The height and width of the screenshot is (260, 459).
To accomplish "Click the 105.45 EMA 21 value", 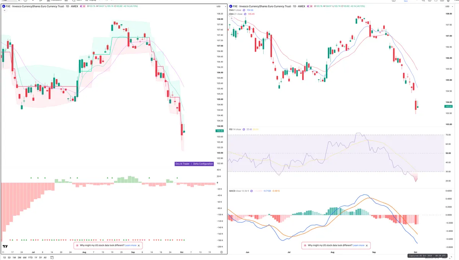I will [x=251, y=14].
